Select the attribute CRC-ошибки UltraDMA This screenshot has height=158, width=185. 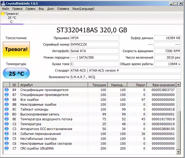pos(37,148)
